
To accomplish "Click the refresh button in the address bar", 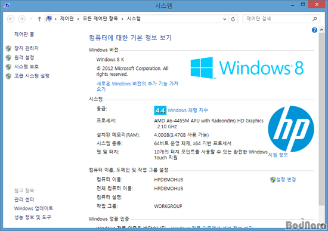I will coord(233,19).
